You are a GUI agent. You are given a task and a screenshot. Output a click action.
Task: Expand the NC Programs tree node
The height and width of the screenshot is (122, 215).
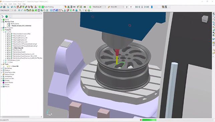[x=2, y=28]
